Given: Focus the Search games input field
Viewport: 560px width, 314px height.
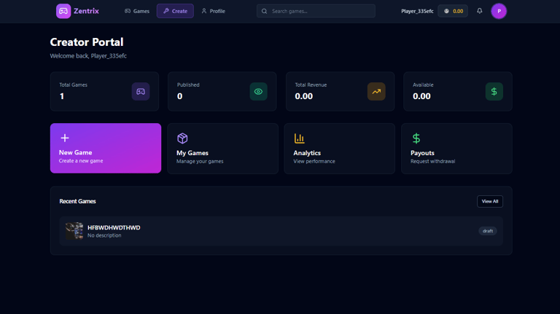Looking at the screenshot, I should click(x=316, y=11).
